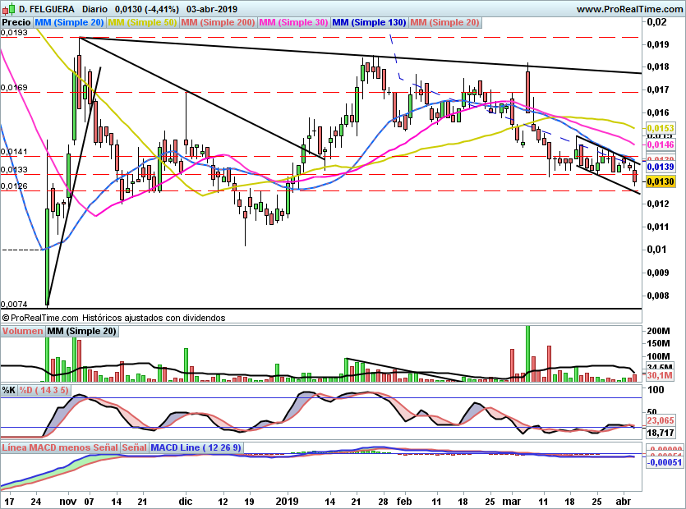Image resolution: width=686 pixels, height=509 pixels.
Task: Click the current price tag 0,0130
Action: (x=661, y=181)
